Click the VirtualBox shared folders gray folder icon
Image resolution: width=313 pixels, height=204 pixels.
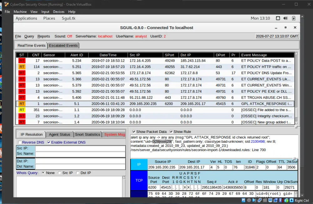pyautogui.click(x=265, y=200)
